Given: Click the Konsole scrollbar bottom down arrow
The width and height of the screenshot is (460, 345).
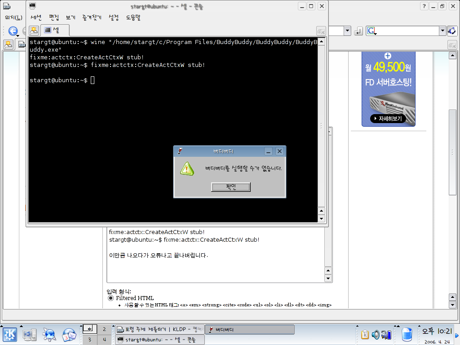Looking at the screenshot, I should (322, 219).
